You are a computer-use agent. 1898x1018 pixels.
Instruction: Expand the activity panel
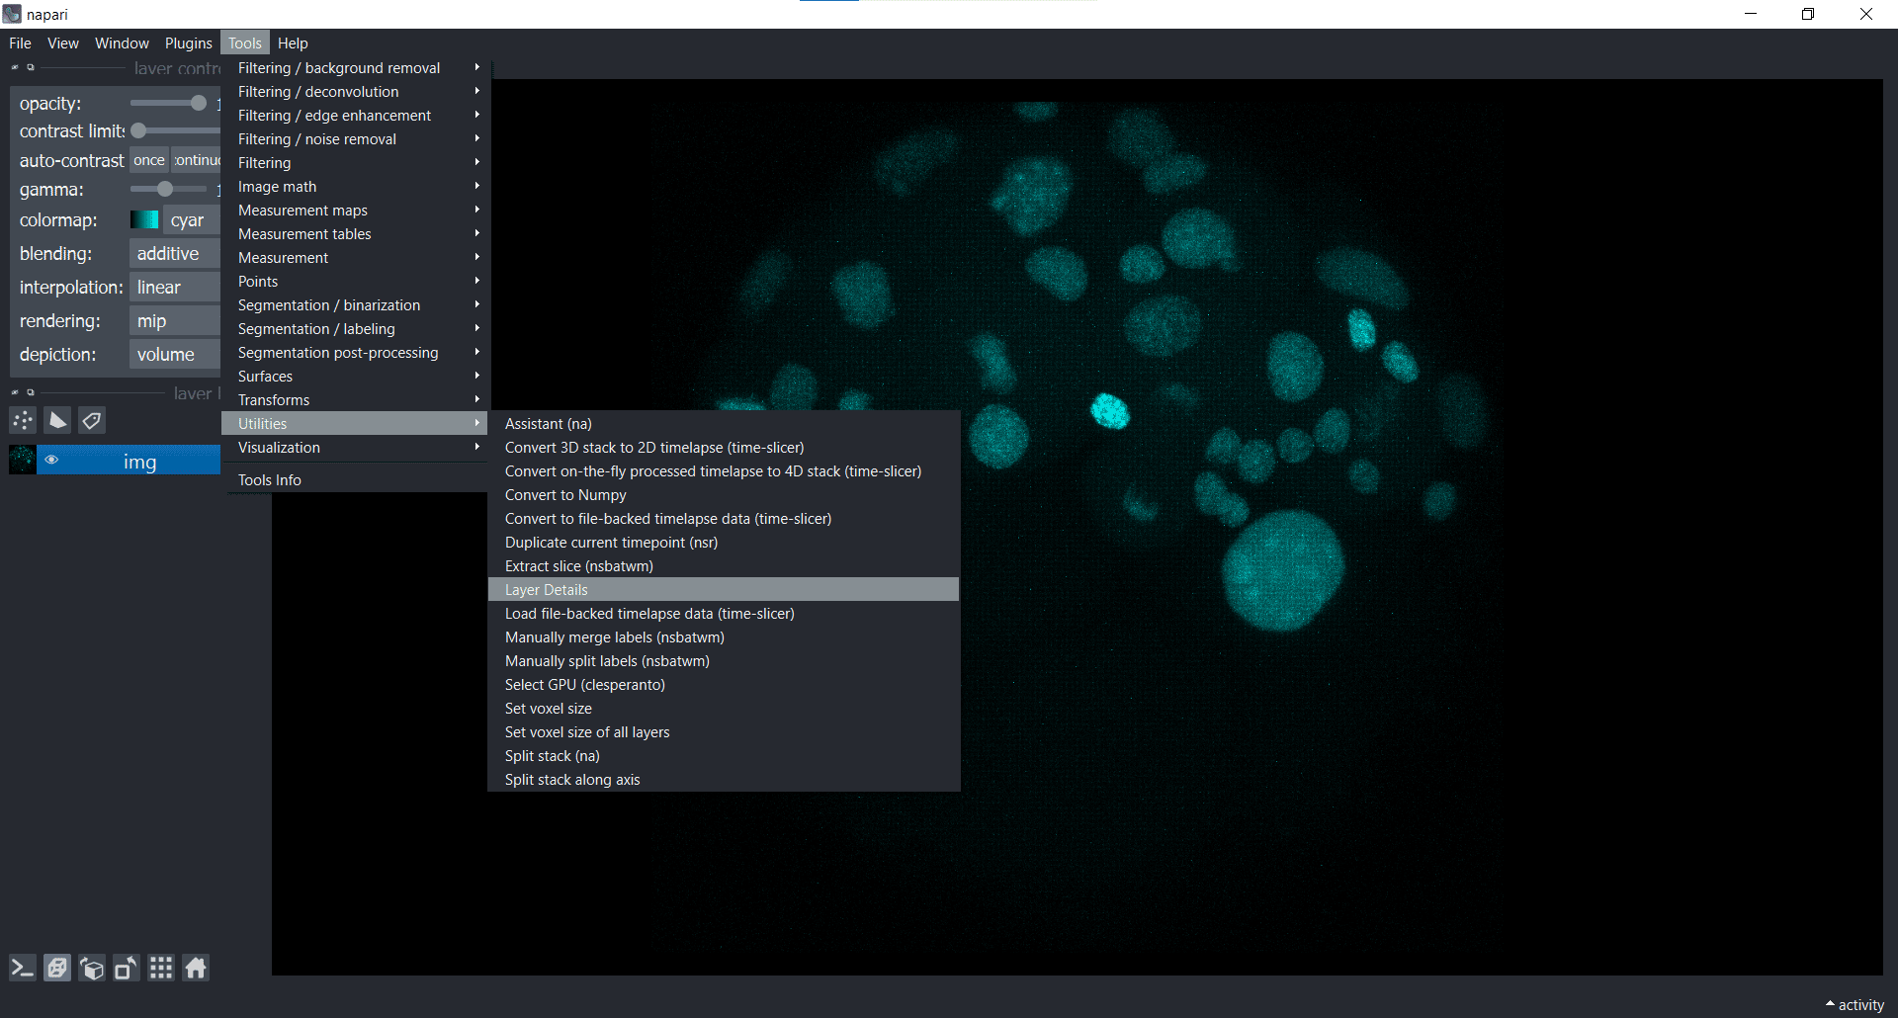point(1855,1004)
